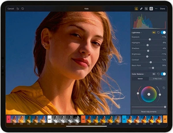Switch to the 3-Way Color tab
This screenshot has height=133, width=173.
(x=157, y=79)
